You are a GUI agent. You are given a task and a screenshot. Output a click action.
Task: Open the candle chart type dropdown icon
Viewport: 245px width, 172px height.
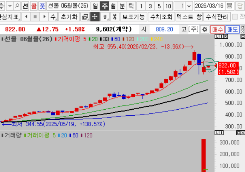[x=105, y=17]
